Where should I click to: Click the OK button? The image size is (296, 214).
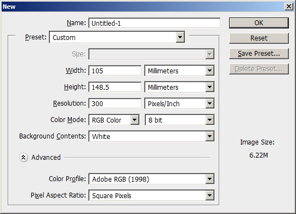pyautogui.click(x=259, y=23)
